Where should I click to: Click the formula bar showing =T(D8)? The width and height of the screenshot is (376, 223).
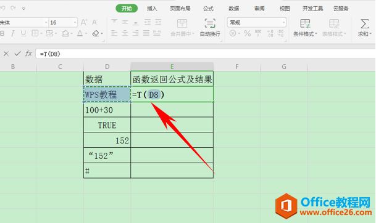tap(206, 54)
